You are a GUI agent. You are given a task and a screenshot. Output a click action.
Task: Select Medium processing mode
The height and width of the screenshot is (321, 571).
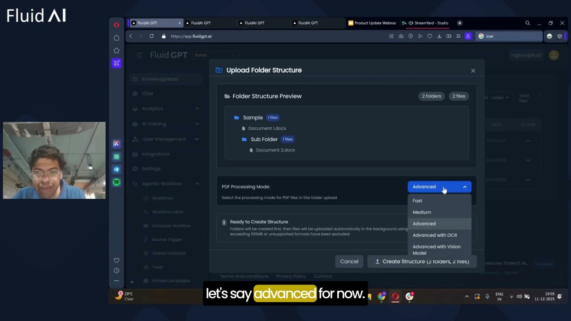pyautogui.click(x=439, y=212)
